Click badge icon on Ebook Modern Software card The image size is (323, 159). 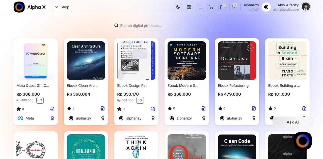coord(203,118)
